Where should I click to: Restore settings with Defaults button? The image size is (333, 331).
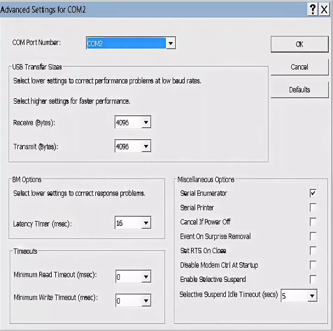[299, 90]
